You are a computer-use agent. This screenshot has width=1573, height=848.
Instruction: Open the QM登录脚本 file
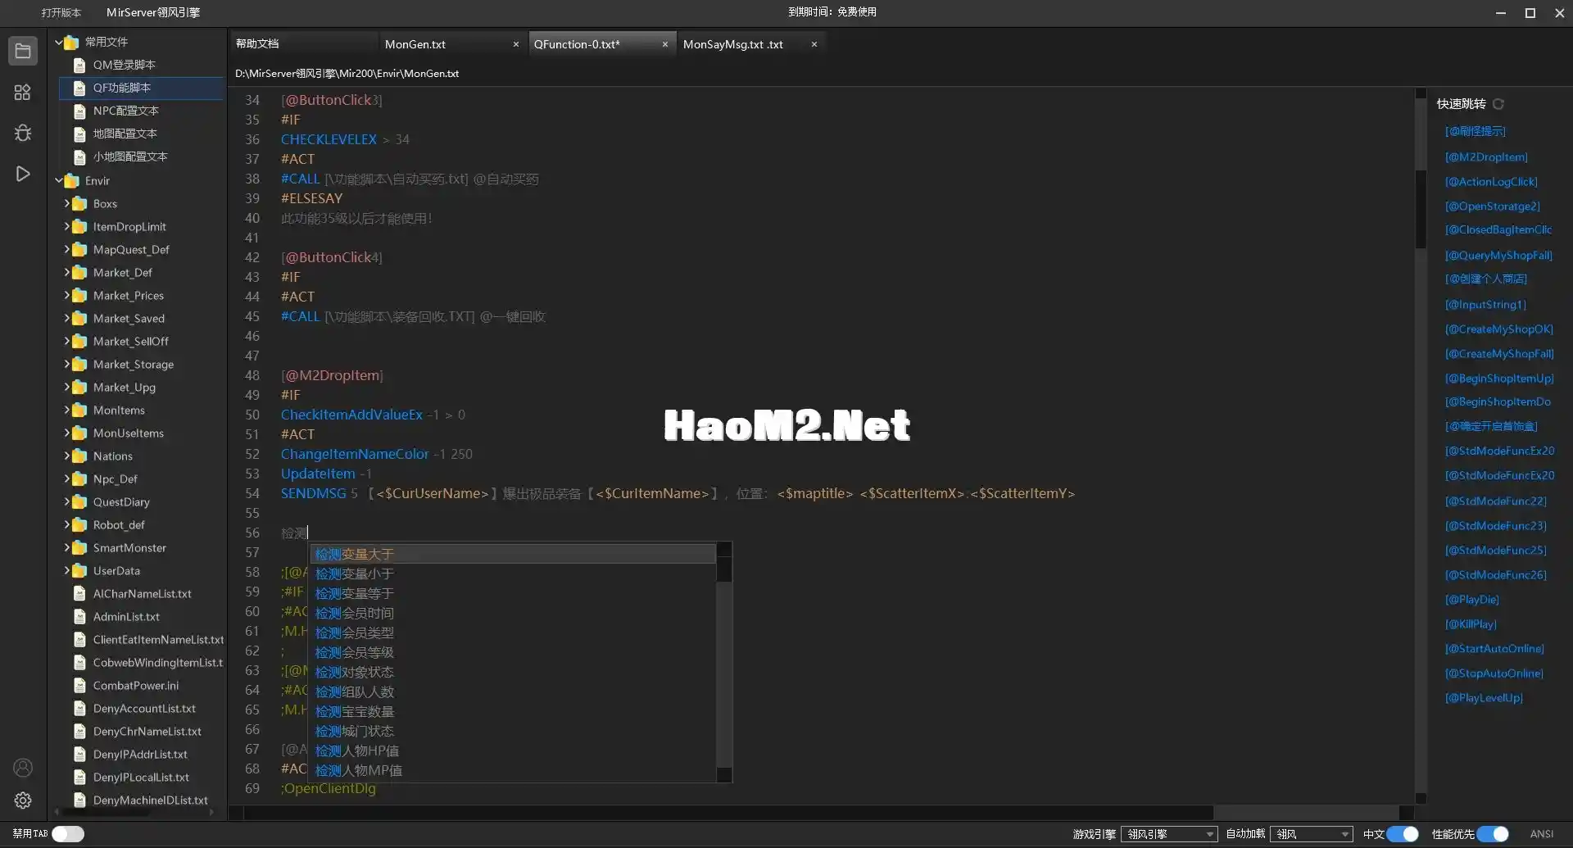(x=124, y=65)
